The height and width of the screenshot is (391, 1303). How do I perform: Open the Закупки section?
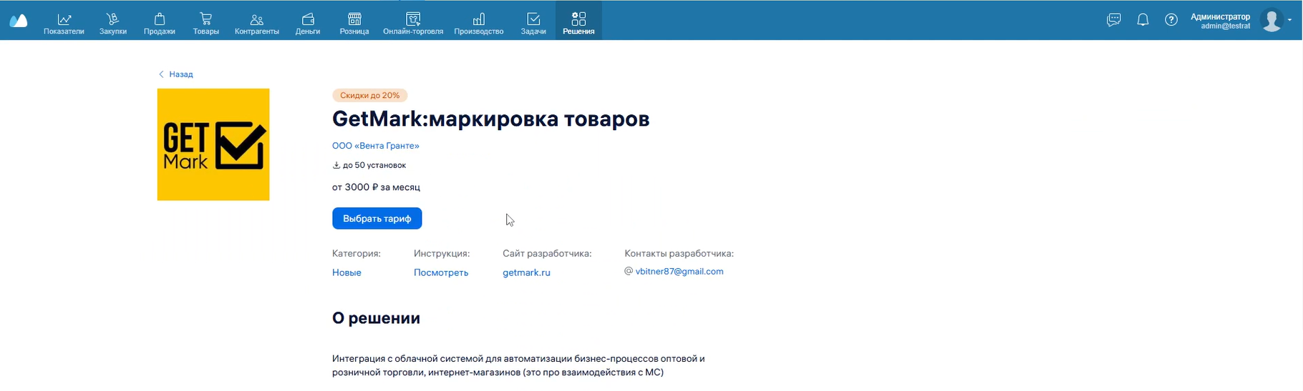tap(113, 24)
